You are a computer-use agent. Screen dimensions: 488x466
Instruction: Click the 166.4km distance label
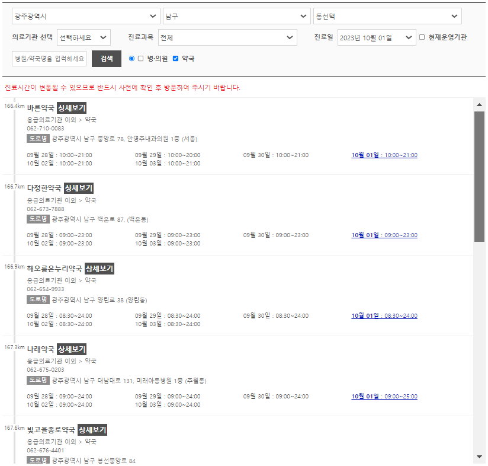click(x=14, y=106)
